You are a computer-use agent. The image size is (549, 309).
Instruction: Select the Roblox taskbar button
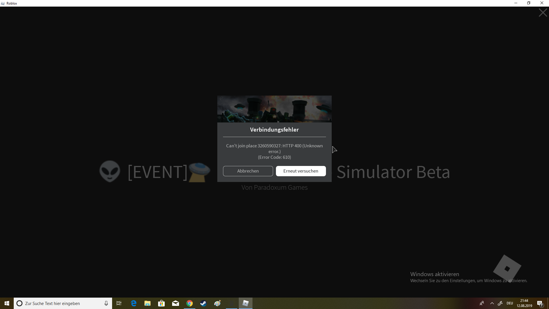(x=246, y=303)
